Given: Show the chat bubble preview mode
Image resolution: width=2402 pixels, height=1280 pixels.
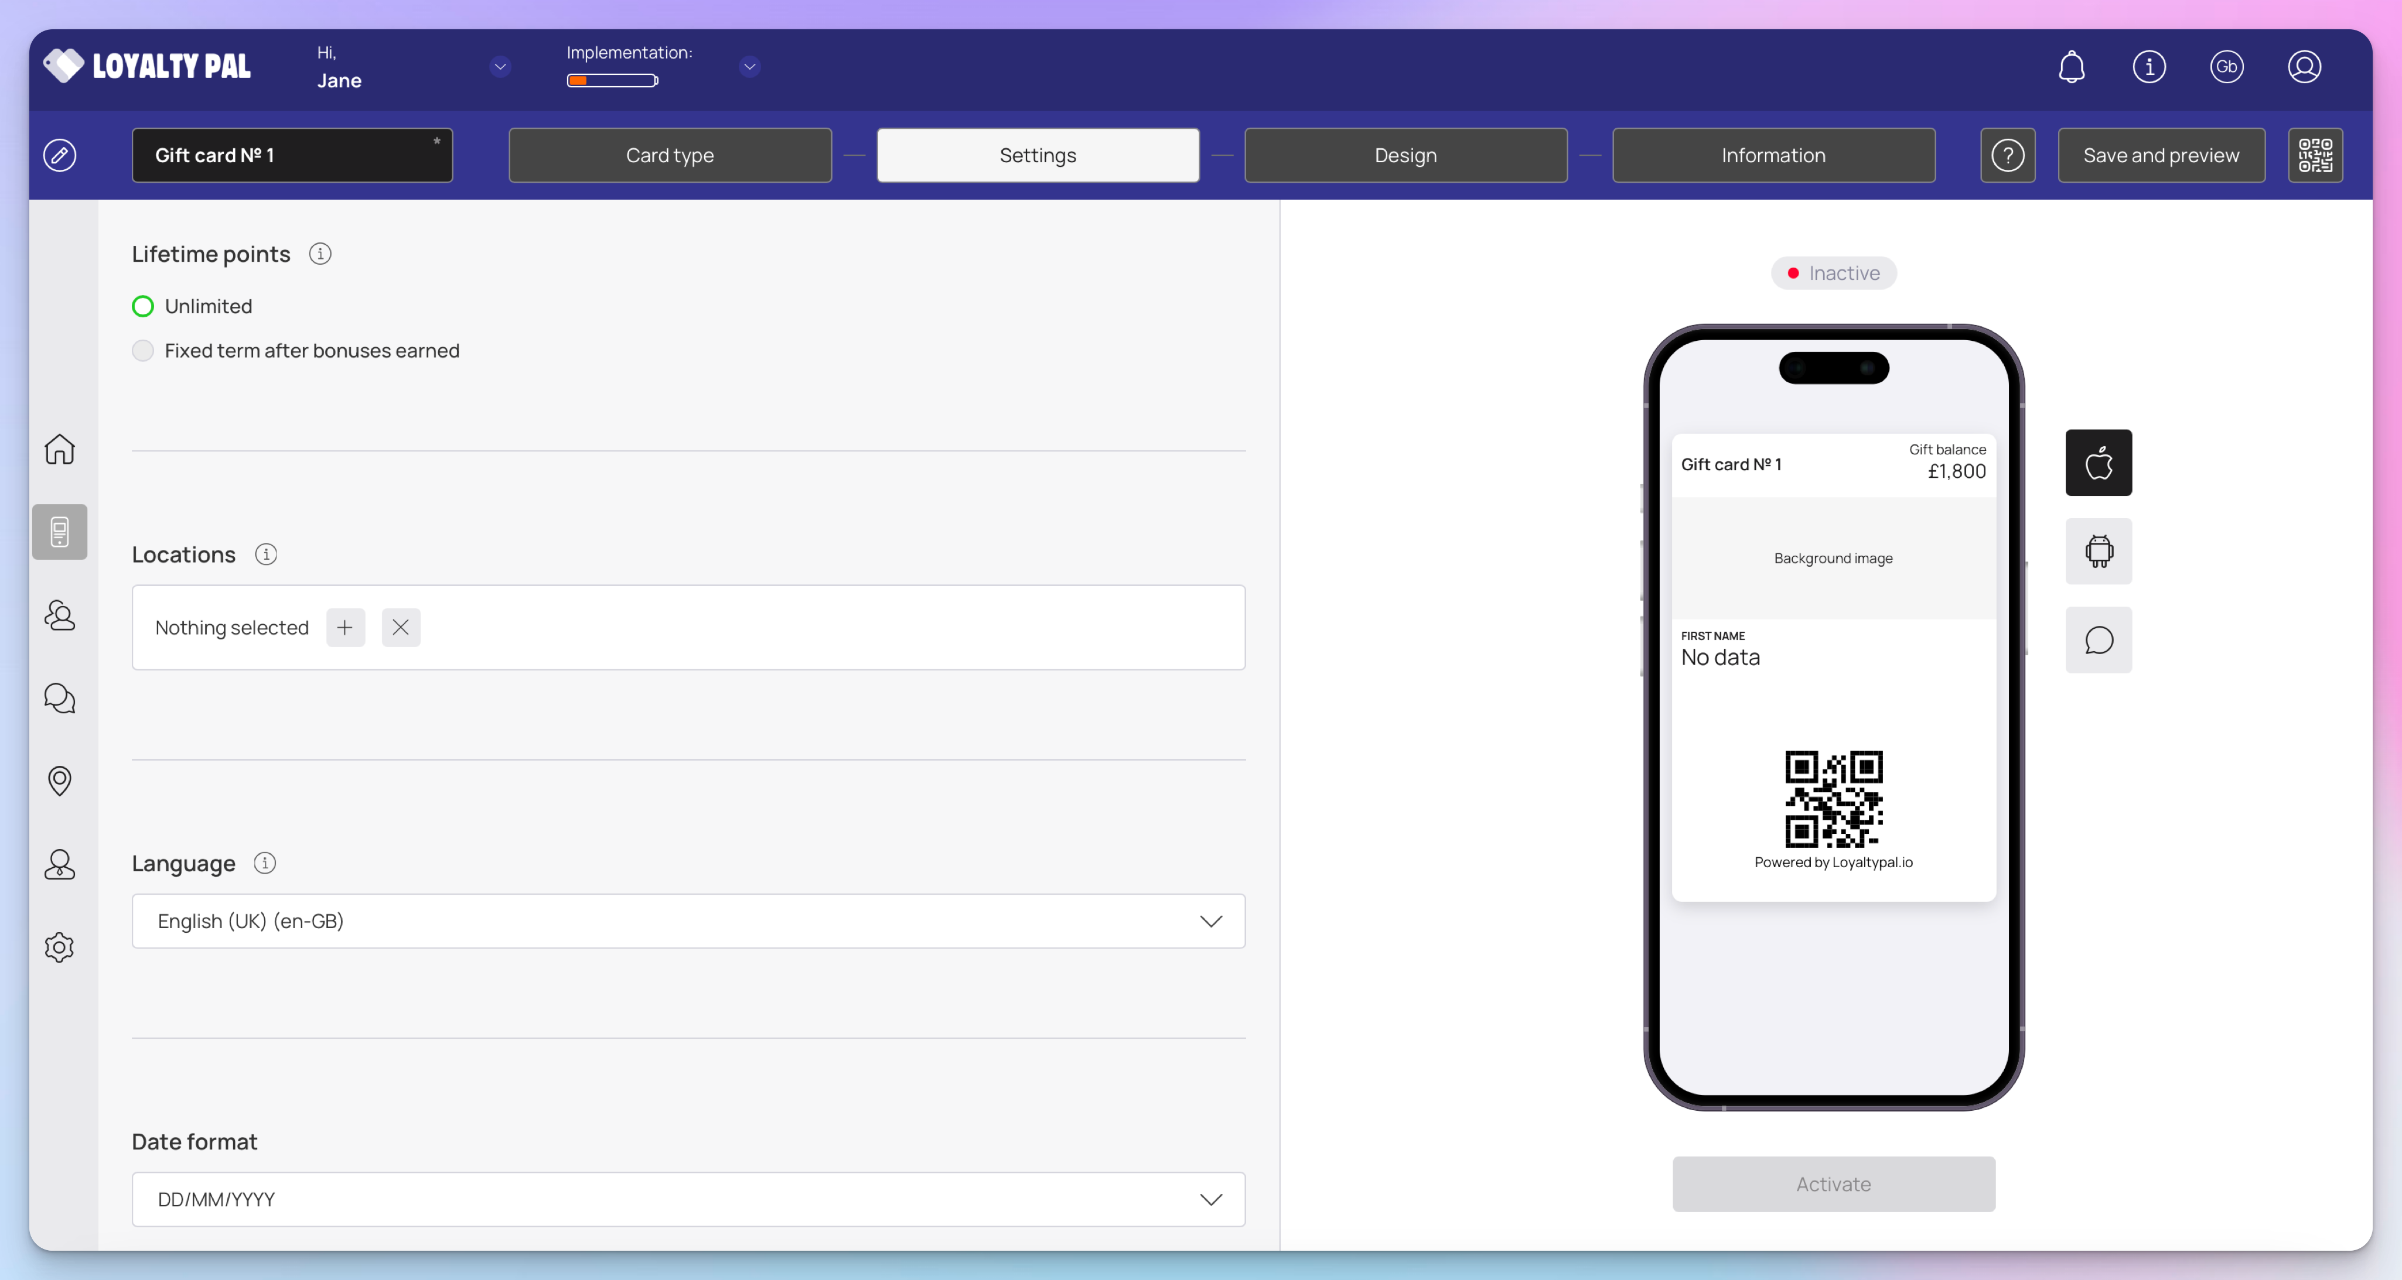Looking at the screenshot, I should (2098, 641).
